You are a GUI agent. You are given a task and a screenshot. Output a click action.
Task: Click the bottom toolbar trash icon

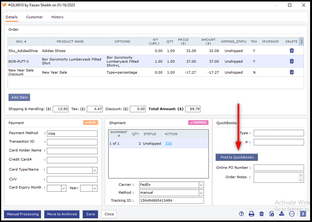pos(261,214)
